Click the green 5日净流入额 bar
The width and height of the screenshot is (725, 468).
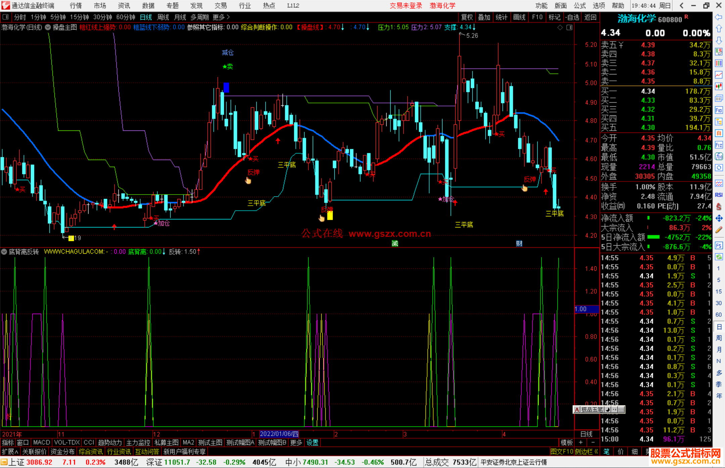653,237
